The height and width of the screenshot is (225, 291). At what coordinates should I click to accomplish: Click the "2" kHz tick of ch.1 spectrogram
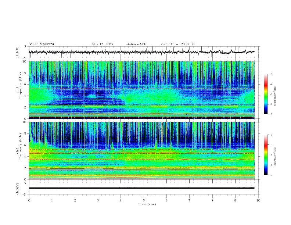click(26, 107)
